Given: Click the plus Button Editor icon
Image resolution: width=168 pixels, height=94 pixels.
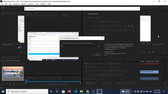Looking at the screenshot, I should click(164, 52).
